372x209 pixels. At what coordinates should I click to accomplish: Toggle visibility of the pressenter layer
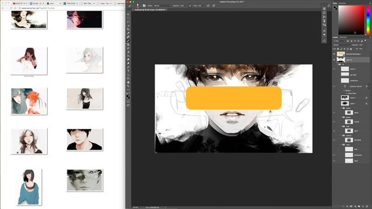point(334,155)
